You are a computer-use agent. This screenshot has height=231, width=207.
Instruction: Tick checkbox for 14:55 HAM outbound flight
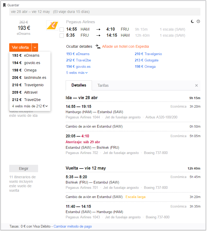62,30
